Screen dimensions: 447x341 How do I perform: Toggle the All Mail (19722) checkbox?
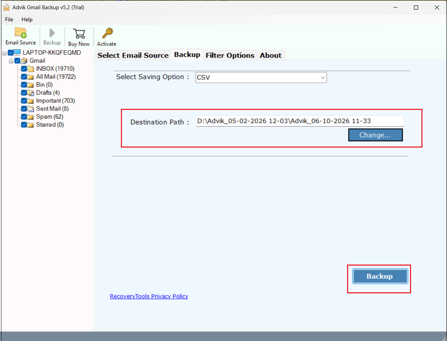pyautogui.click(x=24, y=77)
